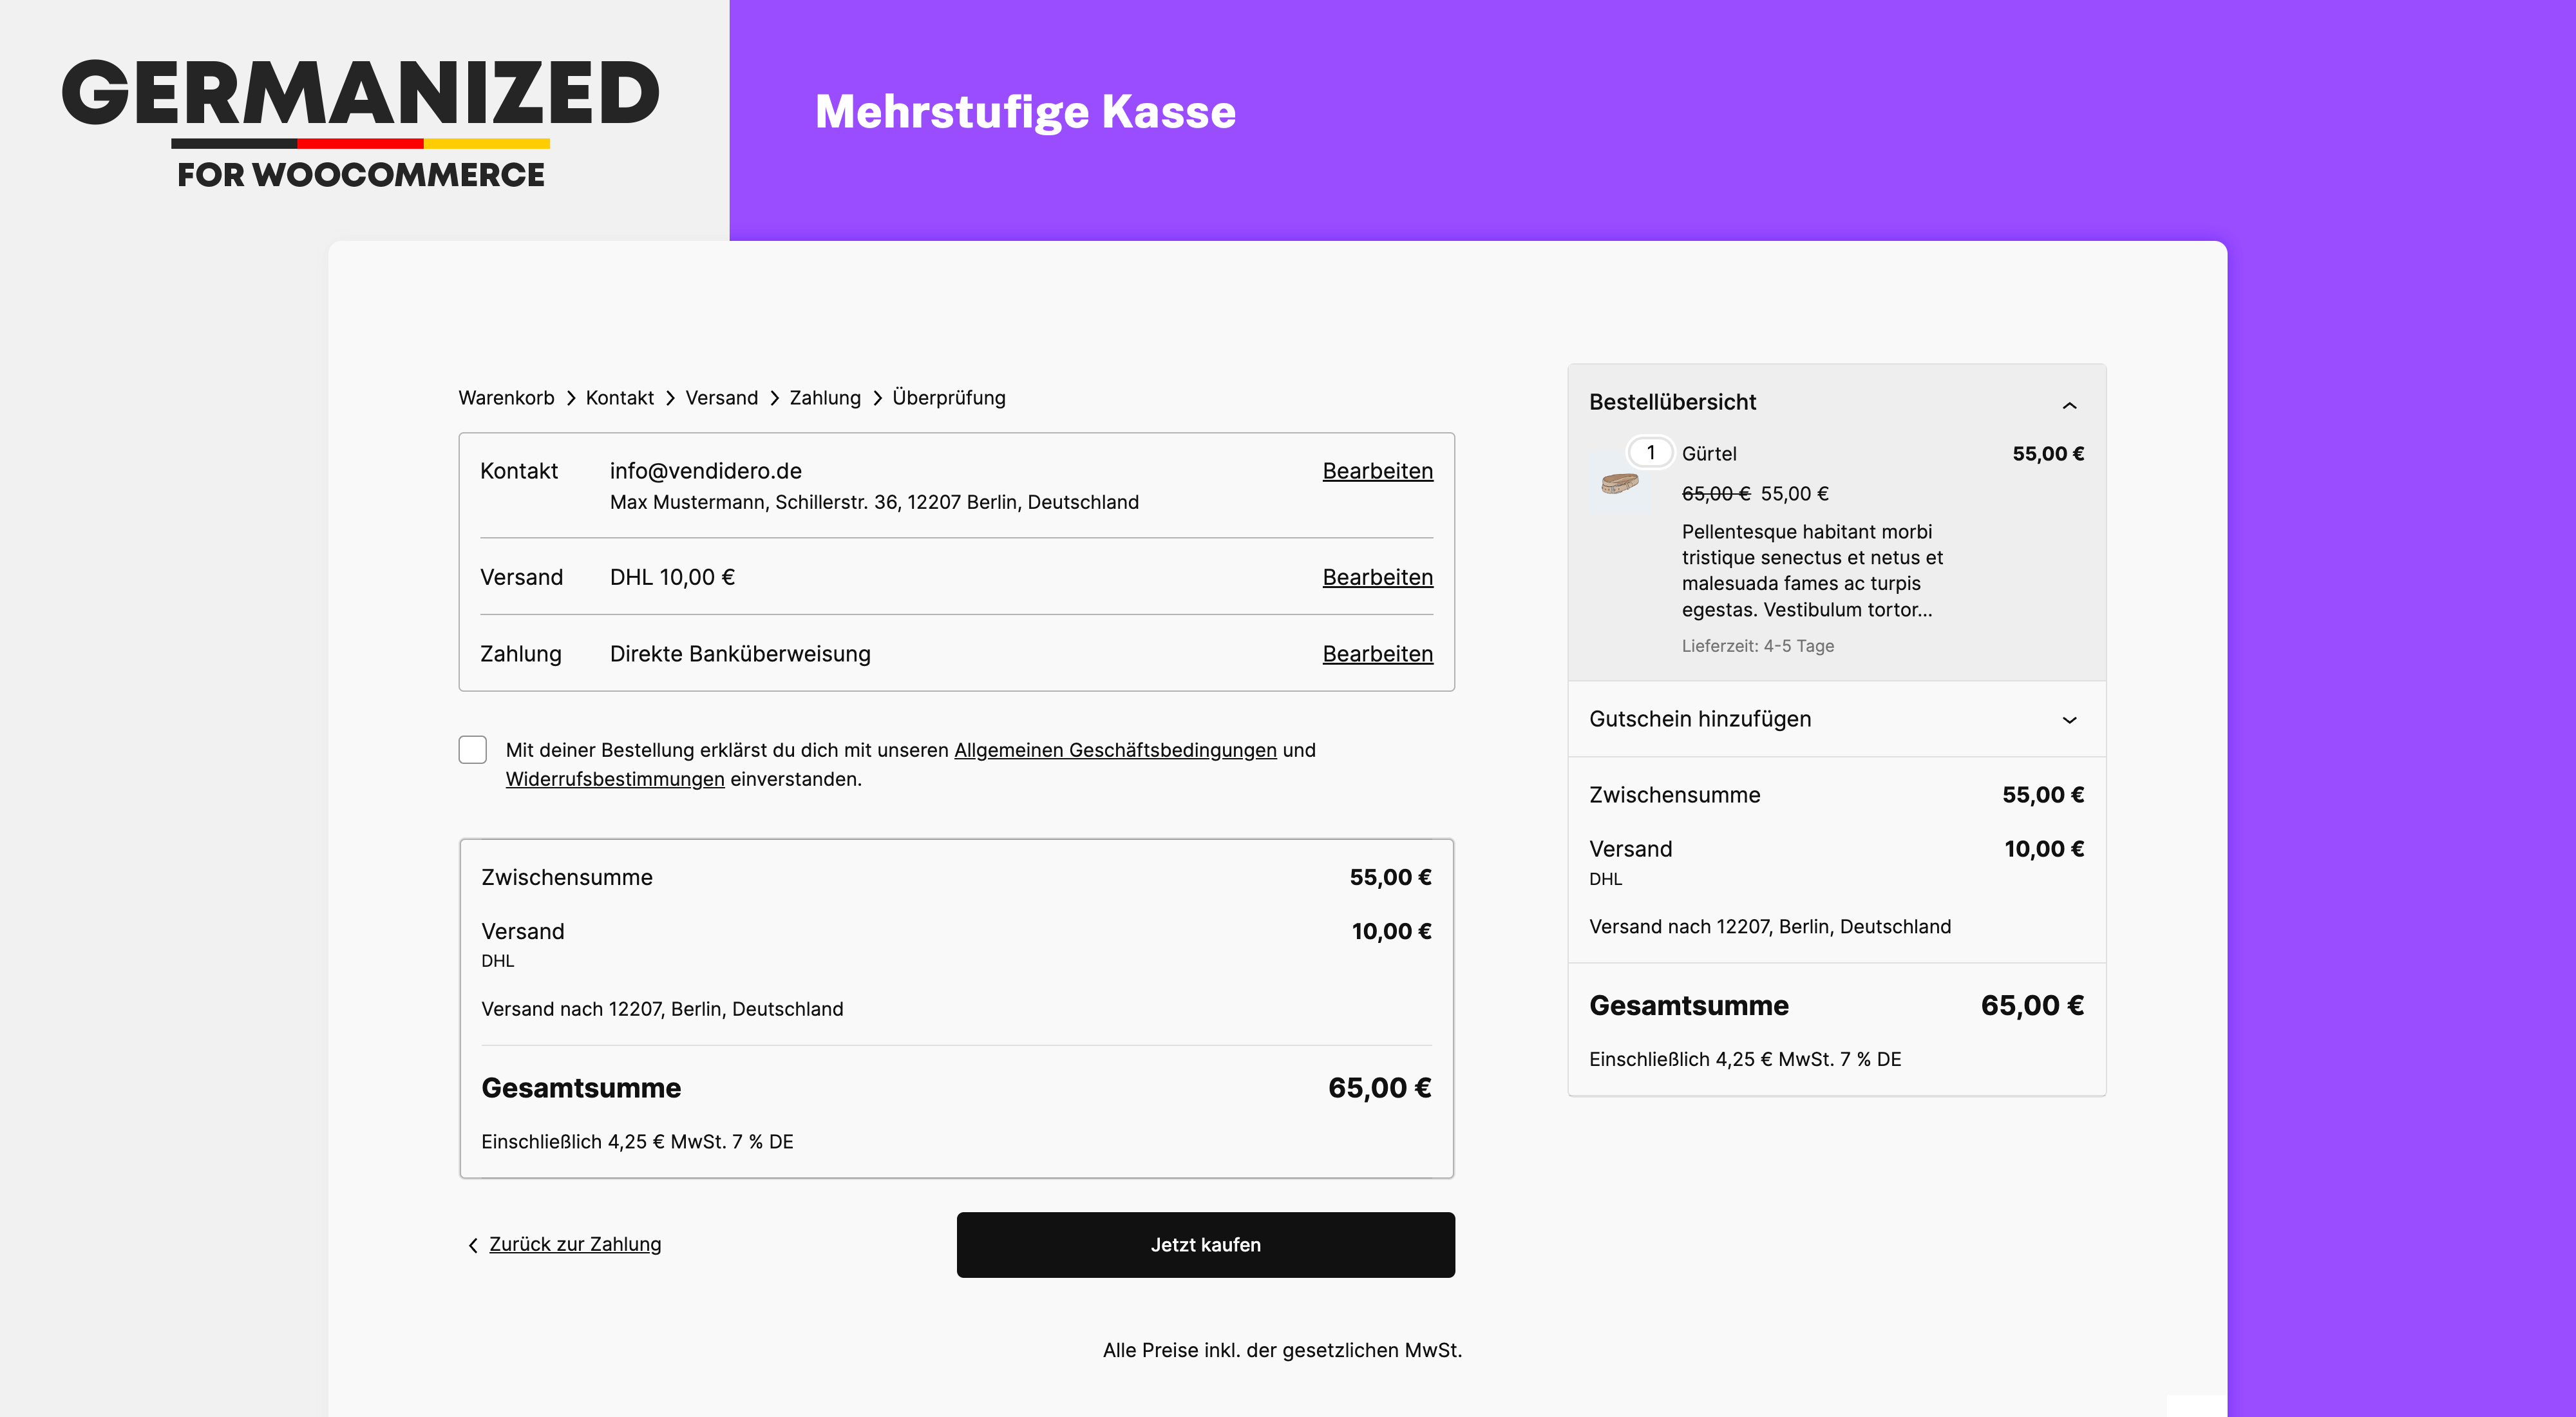Go to Zahlung breadcrumb step

click(x=825, y=398)
